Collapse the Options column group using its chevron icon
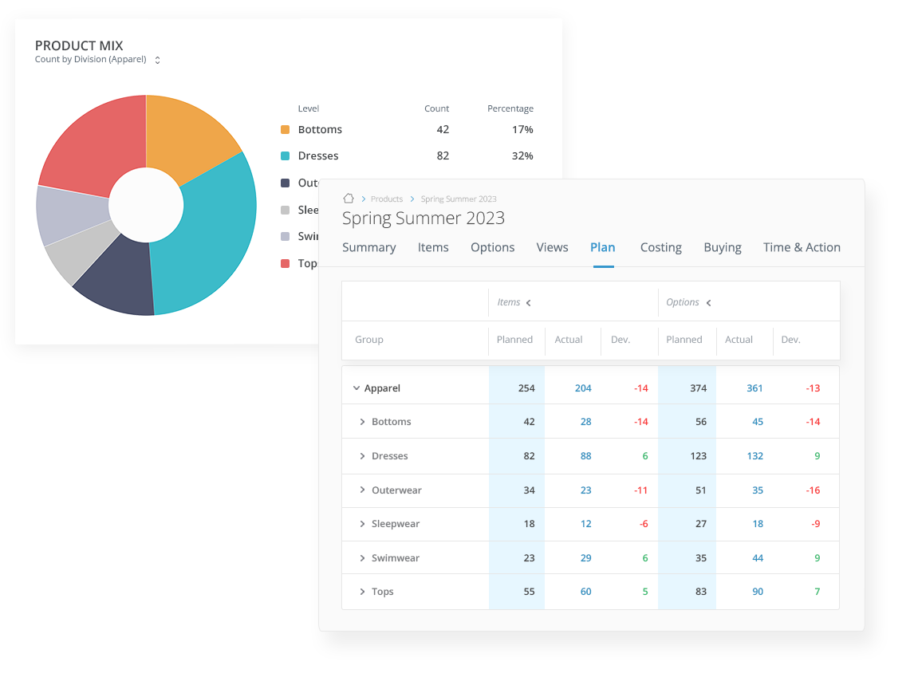The width and height of the screenshot is (914, 681). coord(707,302)
